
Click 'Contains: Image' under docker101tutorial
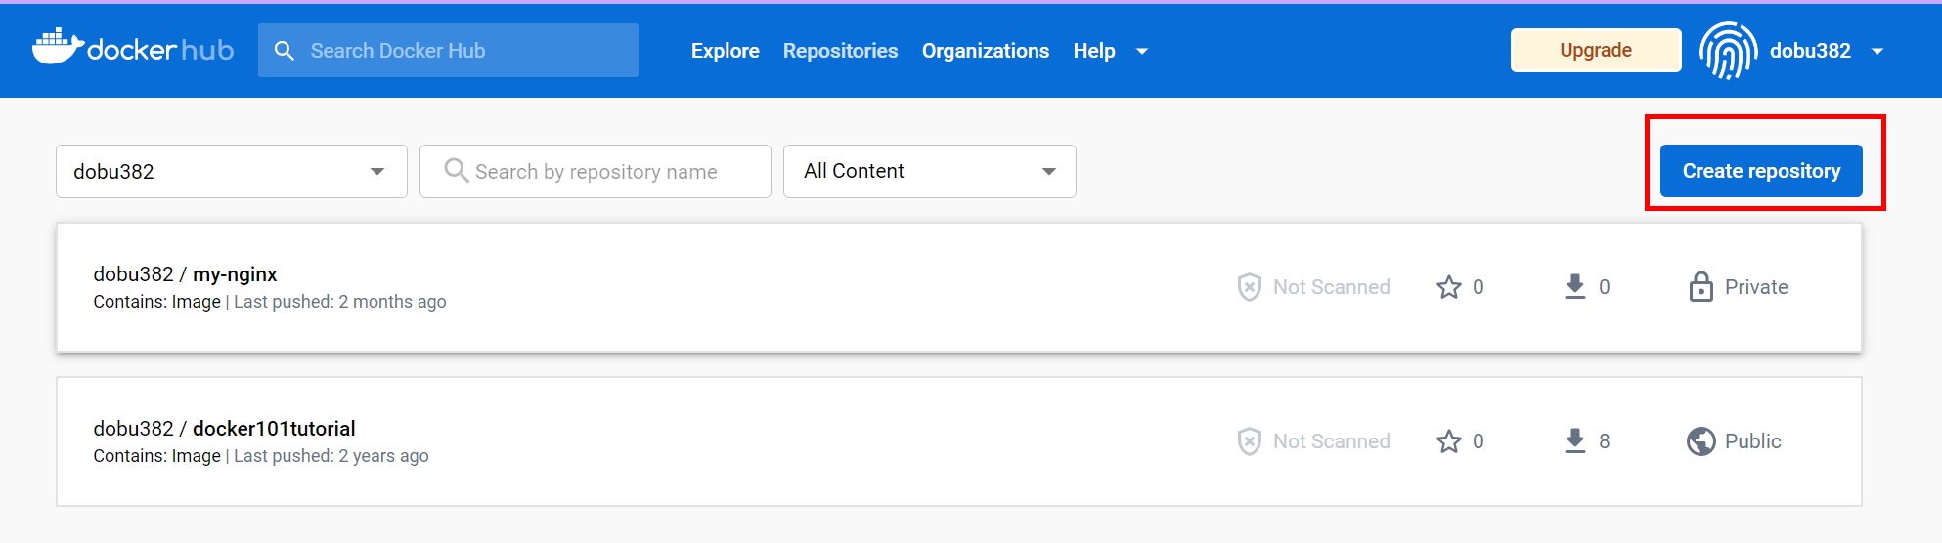coord(157,456)
